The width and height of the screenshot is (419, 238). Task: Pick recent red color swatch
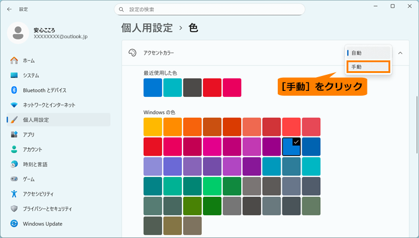click(x=212, y=87)
